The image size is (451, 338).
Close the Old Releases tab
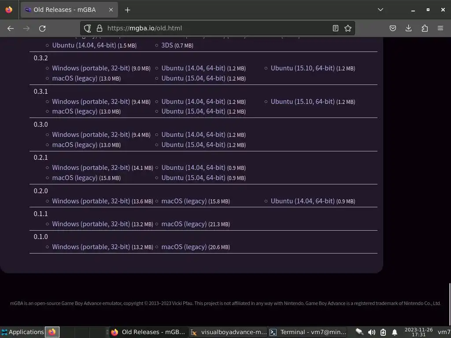point(111,10)
